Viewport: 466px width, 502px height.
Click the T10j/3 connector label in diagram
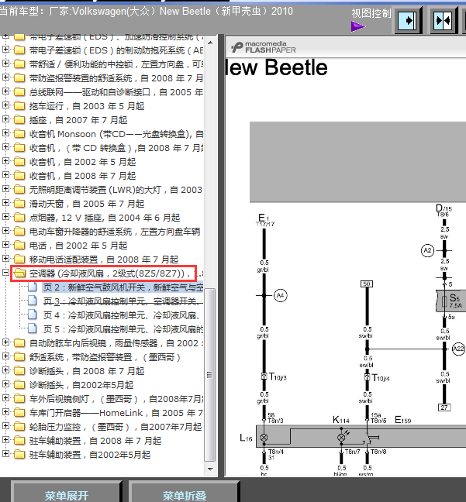tap(278, 376)
